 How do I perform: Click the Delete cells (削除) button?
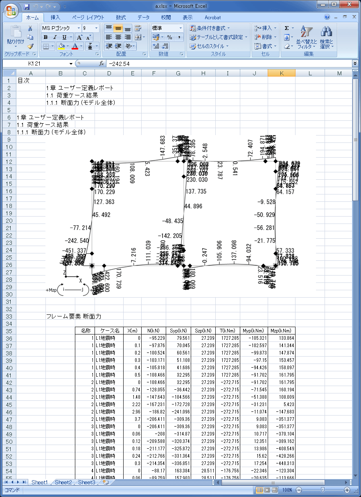[265, 37]
